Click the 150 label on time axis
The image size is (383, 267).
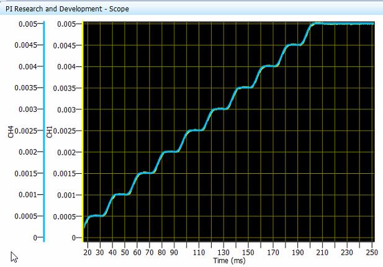248,252
